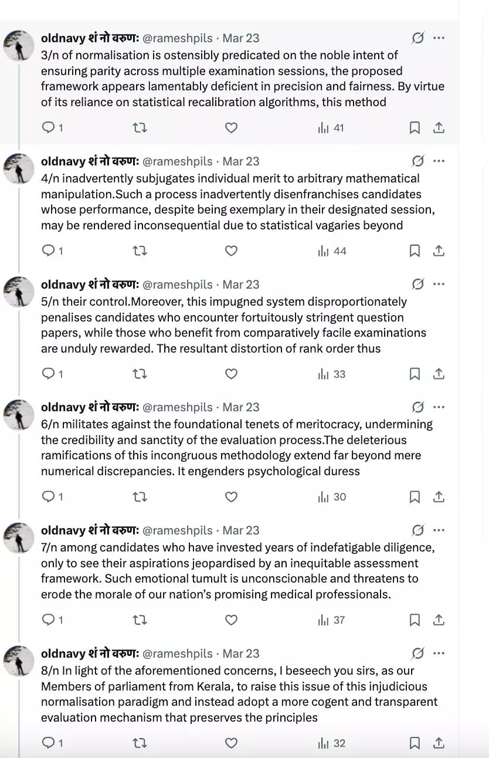The height and width of the screenshot is (758, 489).
Task: Click Grok icon on 7/n tweet
Action: click(417, 530)
